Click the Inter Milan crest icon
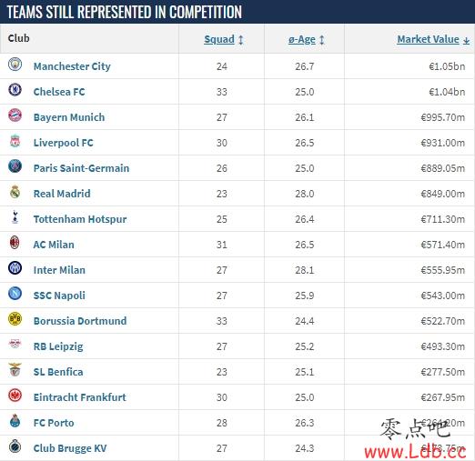The height and width of the screenshot is (461, 475). click(x=15, y=268)
